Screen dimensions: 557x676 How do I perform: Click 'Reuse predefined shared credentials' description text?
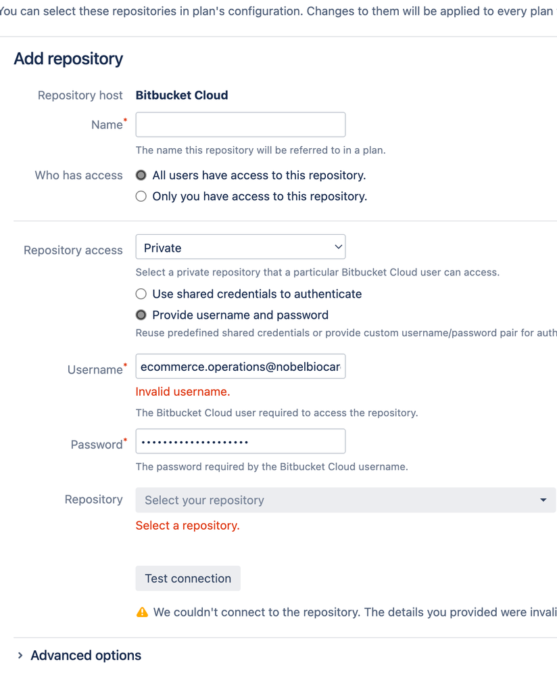point(346,333)
